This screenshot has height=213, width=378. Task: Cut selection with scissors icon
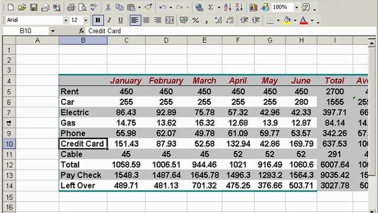click(108, 8)
